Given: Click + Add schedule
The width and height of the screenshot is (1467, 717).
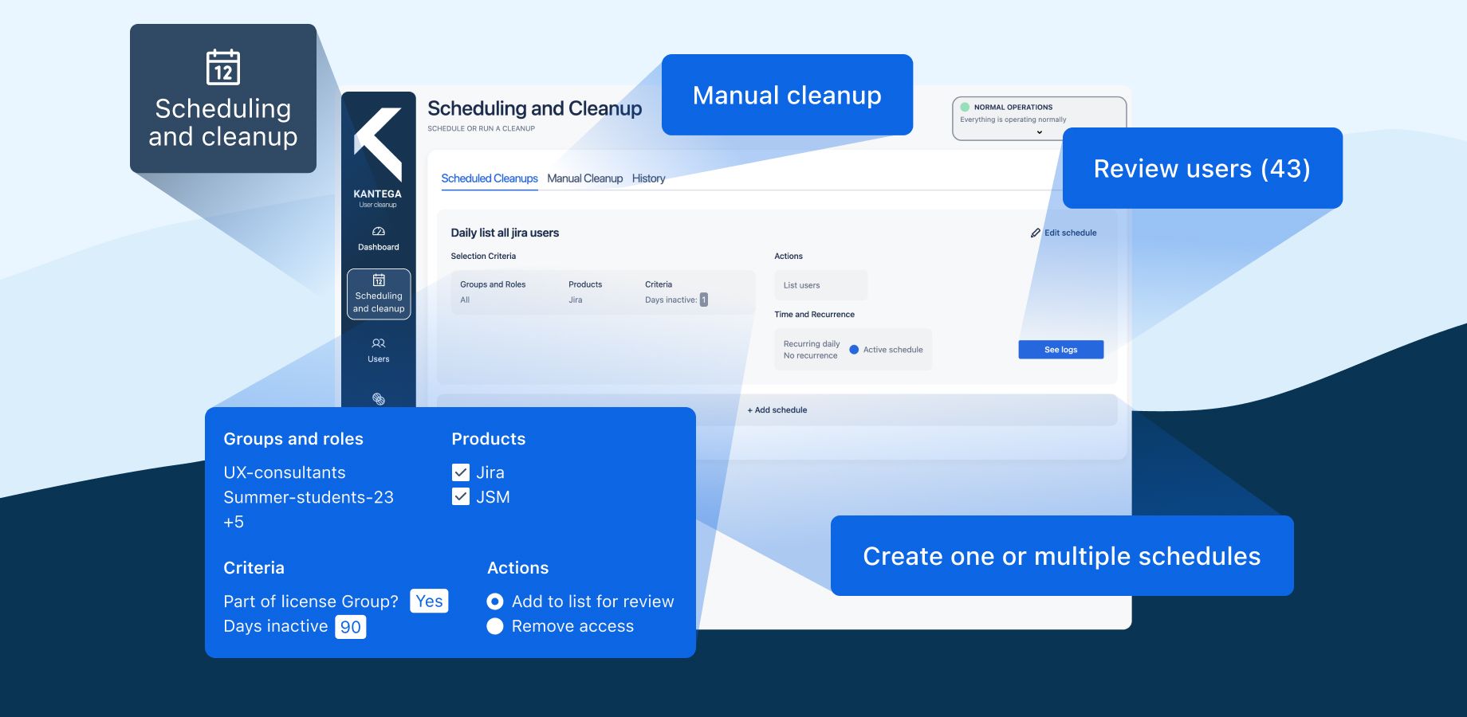Looking at the screenshot, I should [x=777, y=410].
